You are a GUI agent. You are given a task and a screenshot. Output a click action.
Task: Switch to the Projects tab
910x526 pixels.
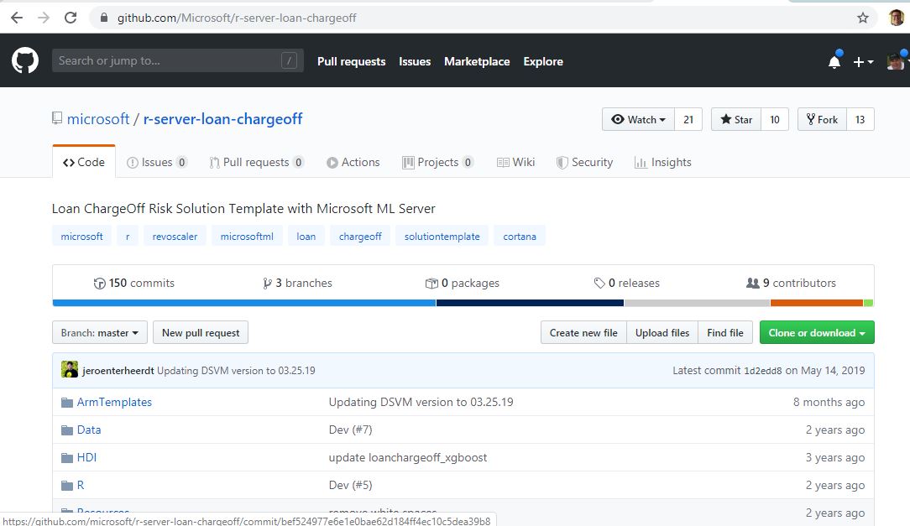coord(437,163)
